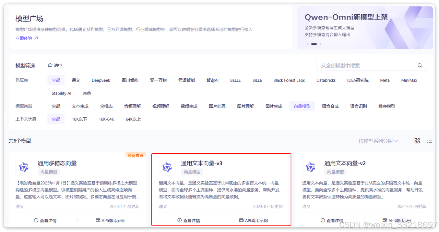Select the 视频理解 model type

tap(161, 106)
